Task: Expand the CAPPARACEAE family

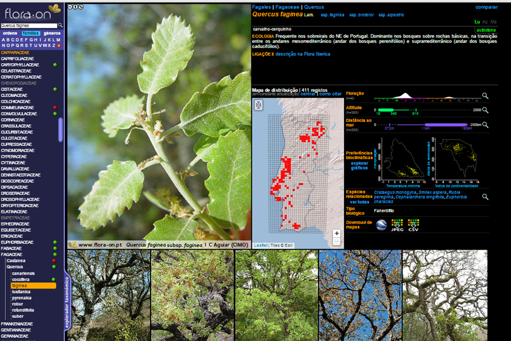Action: [x=15, y=52]
